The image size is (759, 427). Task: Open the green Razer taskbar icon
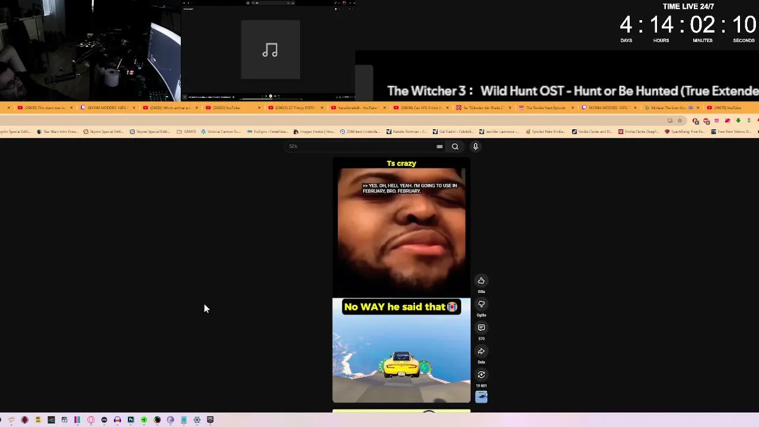tap(143, 420)
